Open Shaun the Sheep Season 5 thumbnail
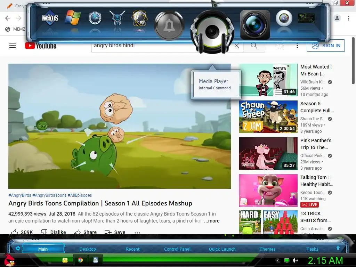The image size is (356, 267). click(x=268, y=117)
